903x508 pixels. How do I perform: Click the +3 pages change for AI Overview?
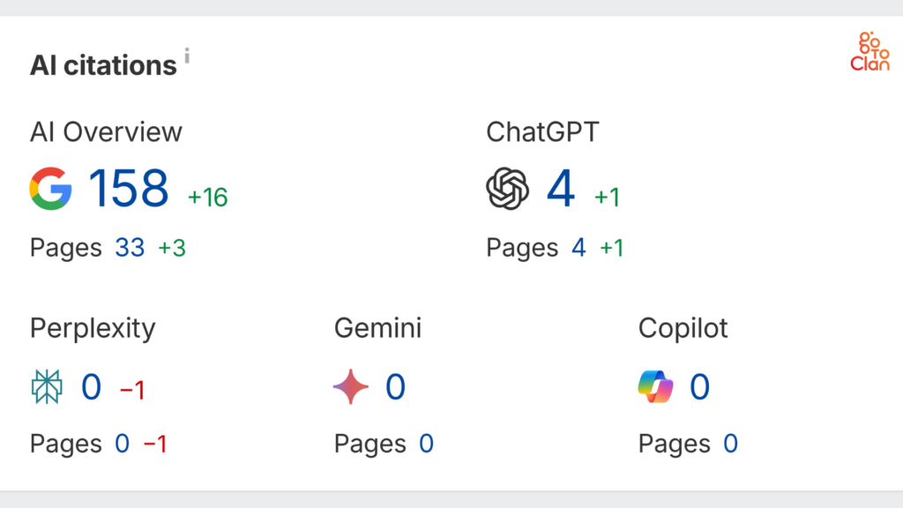click(173, 248)
